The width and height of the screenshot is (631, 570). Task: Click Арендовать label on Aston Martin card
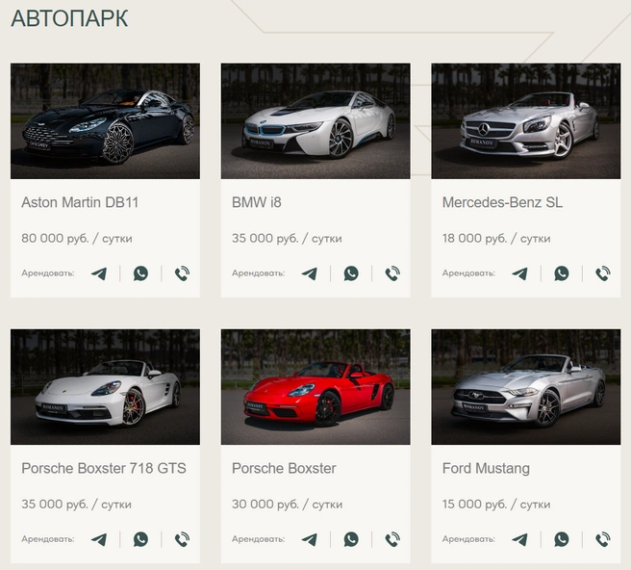coord(48,273)
